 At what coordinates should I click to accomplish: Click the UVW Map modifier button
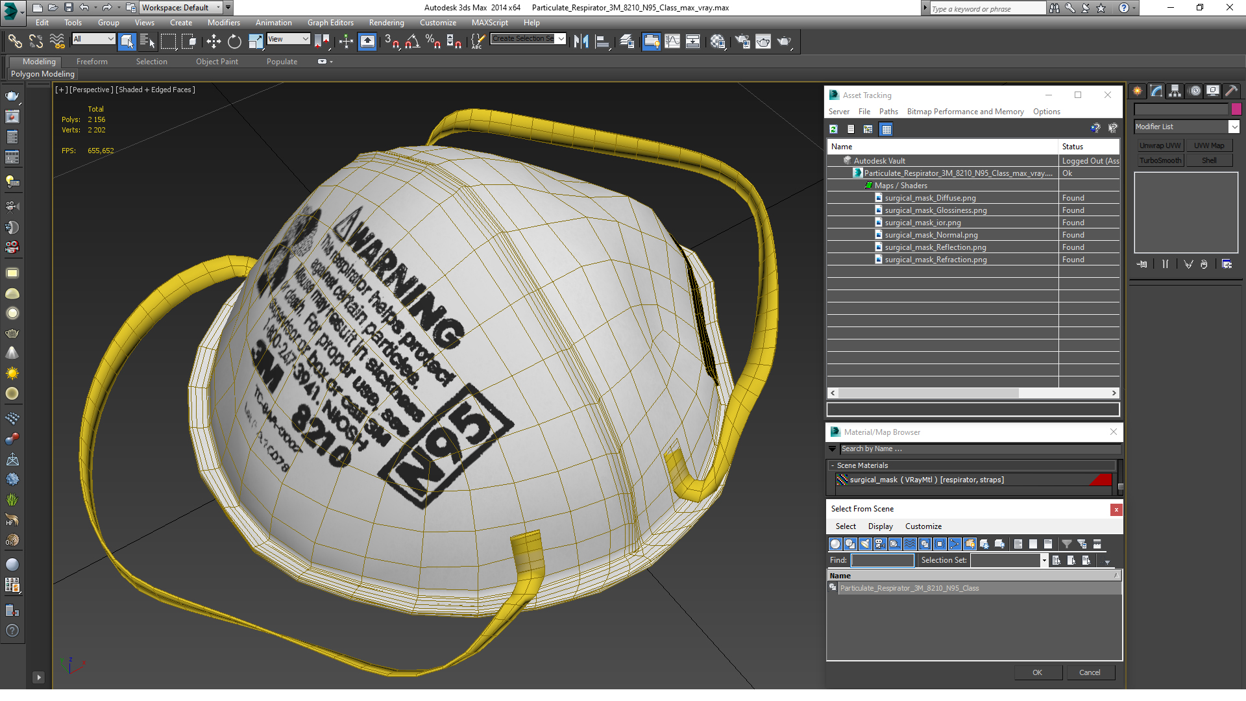[x=1209, y=145]
